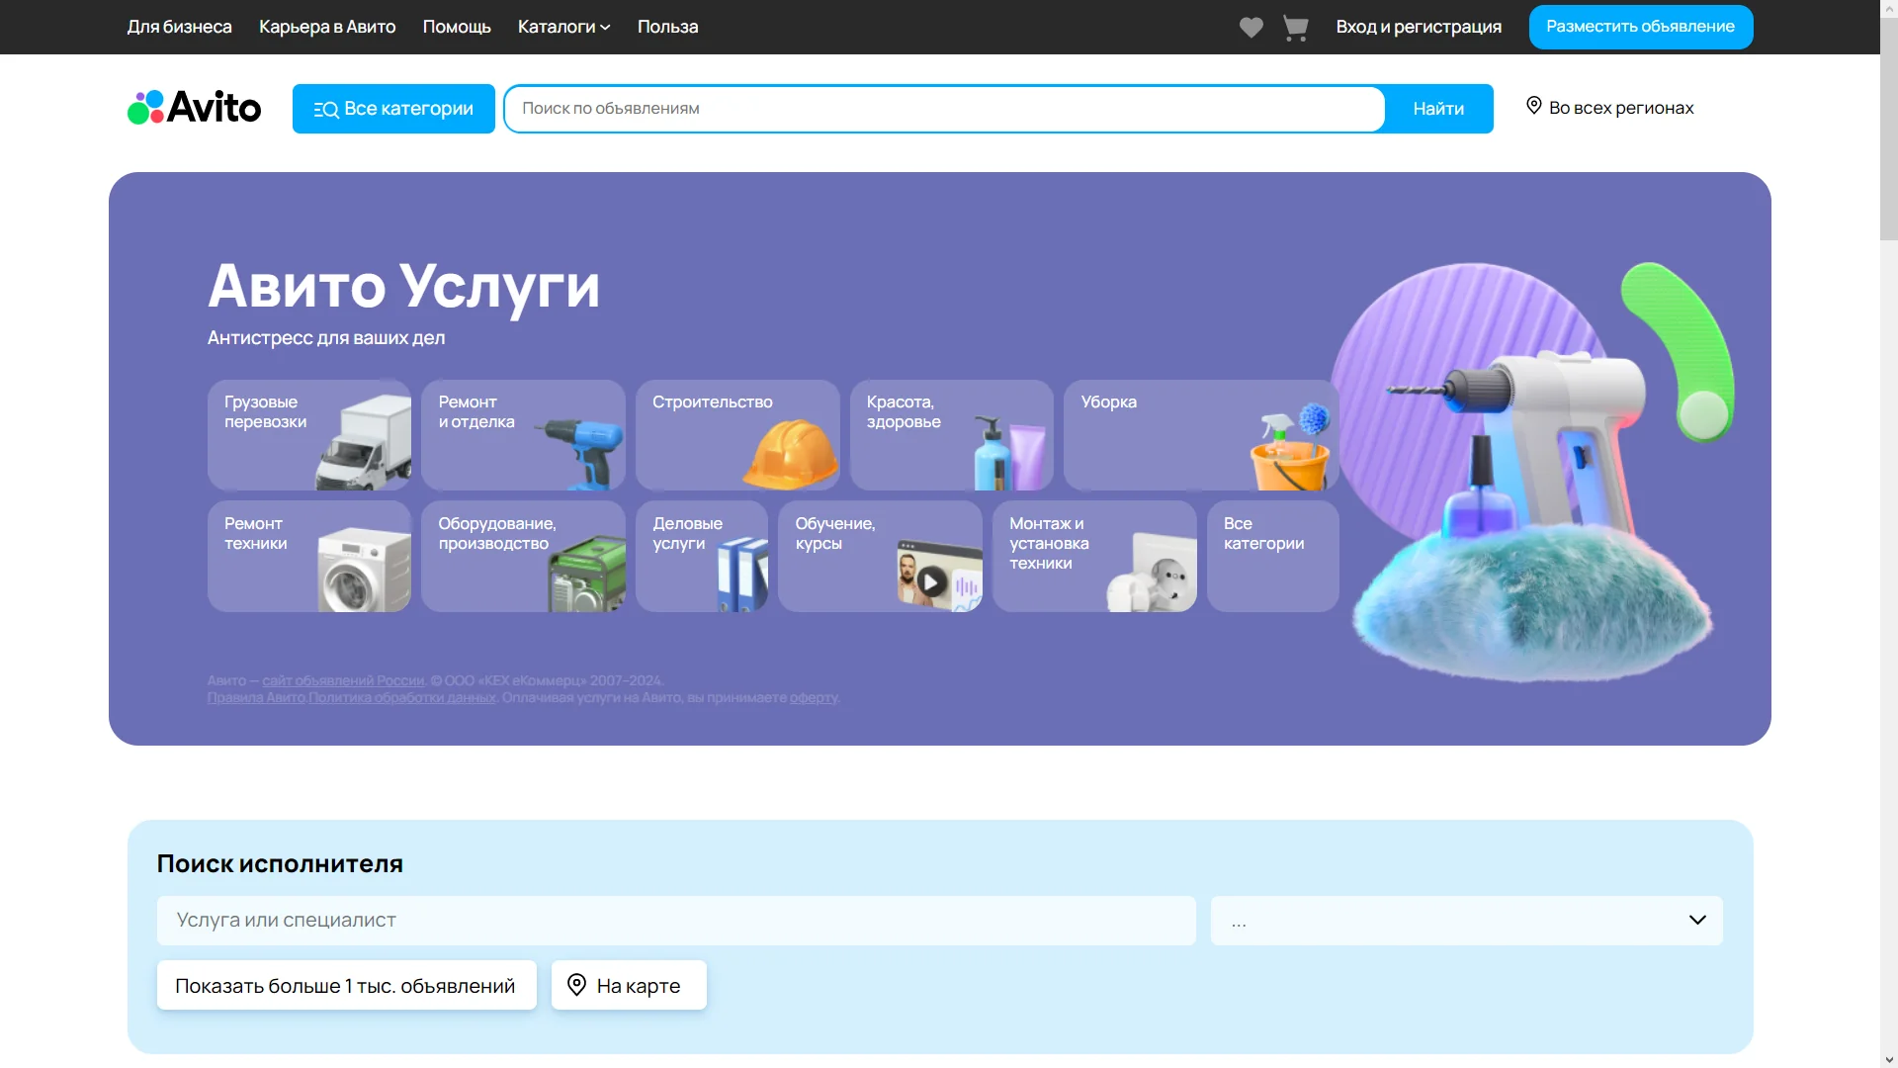Open Ремонт техники washing machine tile
1898x1068 pixels.
[x=309, y=556]
